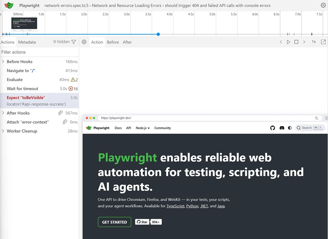The height and width of the screenshot is (239, 328).
Task: Go to previous action with left chevron
Action: click(281, 42)
